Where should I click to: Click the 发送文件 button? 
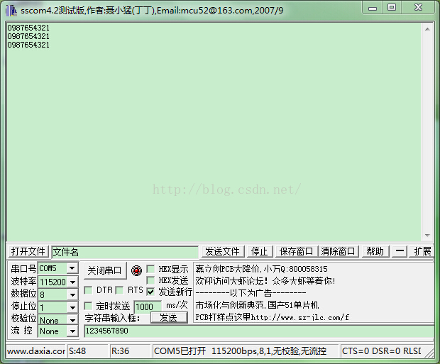coord(223,251)
